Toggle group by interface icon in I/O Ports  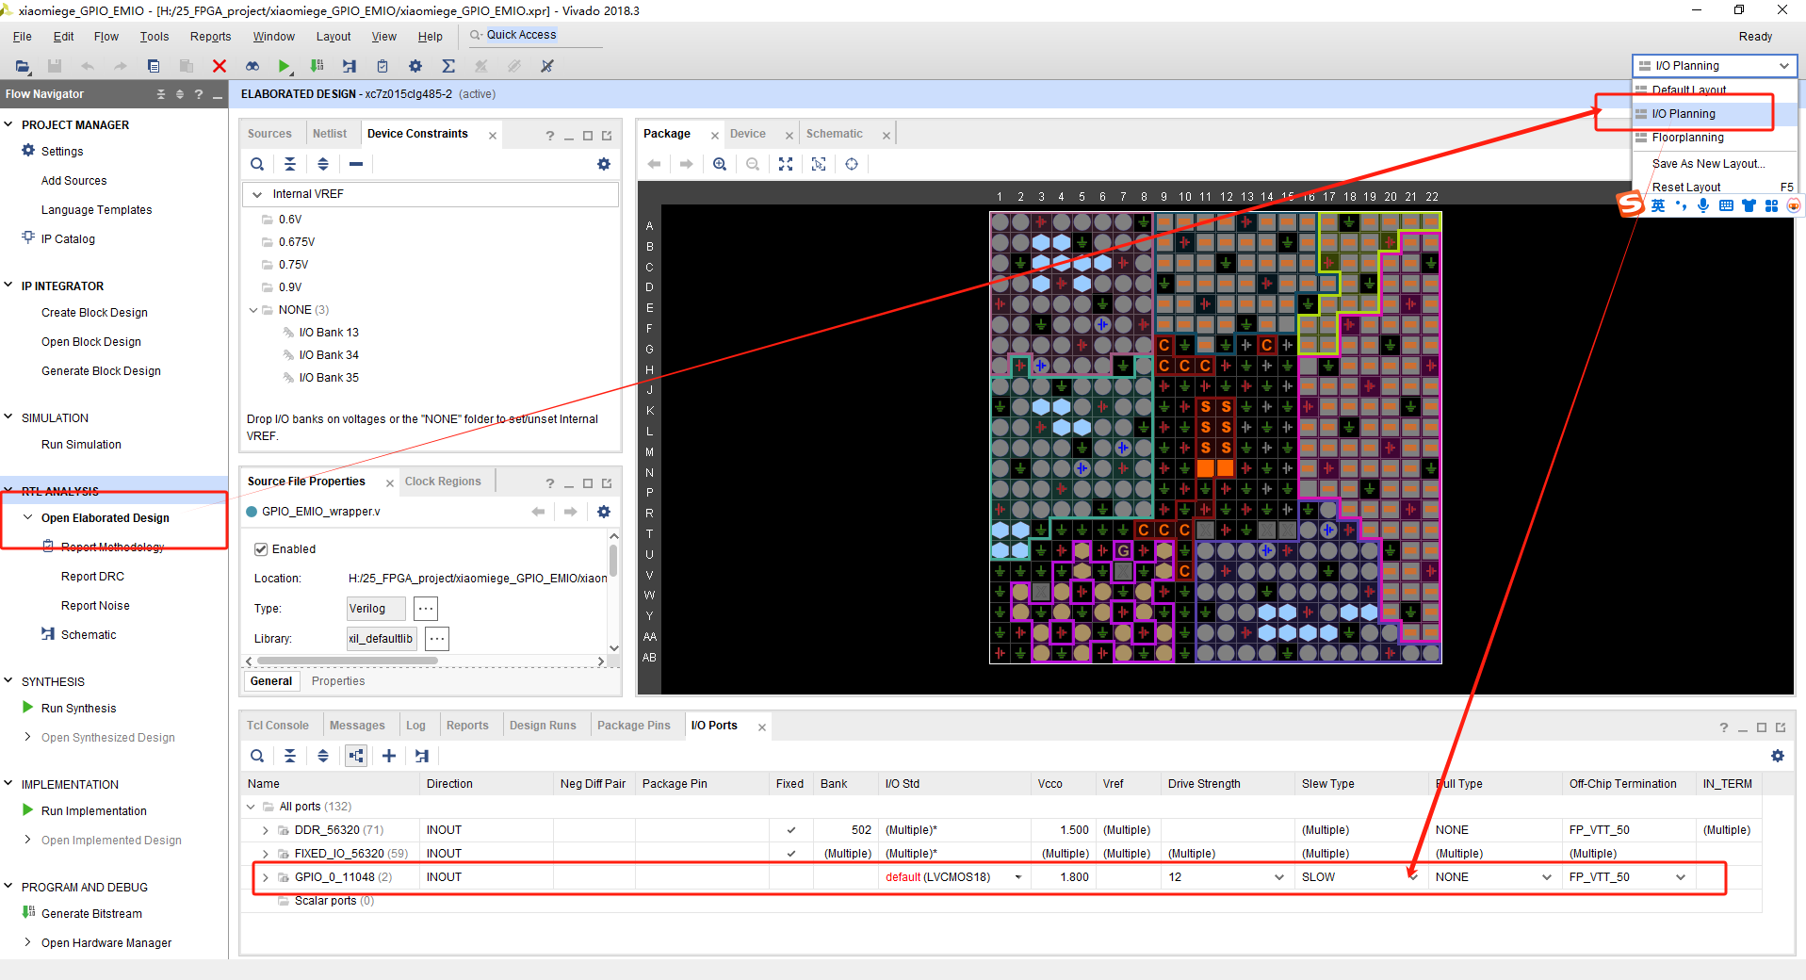(356, 756)
